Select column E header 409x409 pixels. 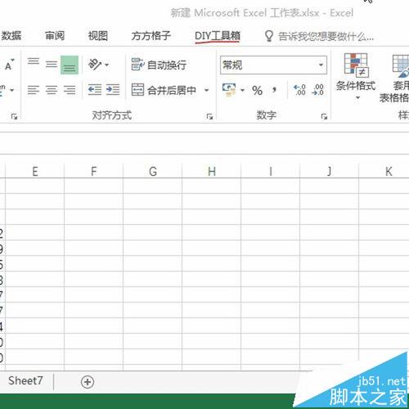(35, 172)
